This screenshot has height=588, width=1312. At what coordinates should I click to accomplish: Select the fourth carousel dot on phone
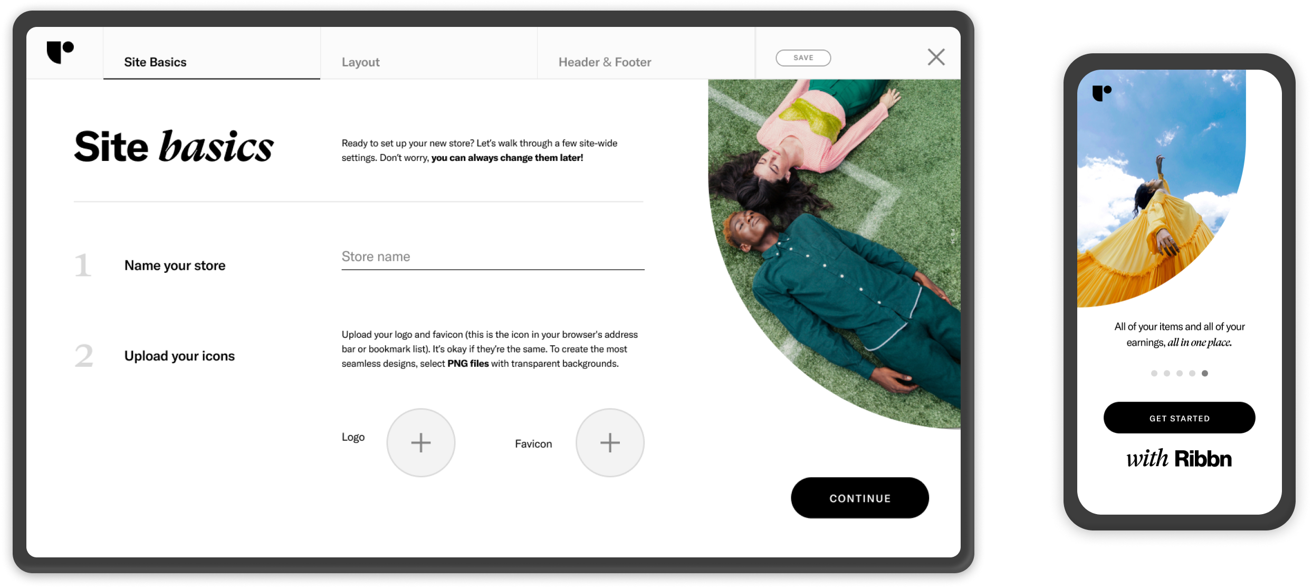point(1192,373)
